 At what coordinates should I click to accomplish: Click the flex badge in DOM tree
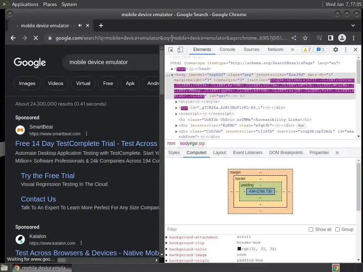click(x=301, y=126)
